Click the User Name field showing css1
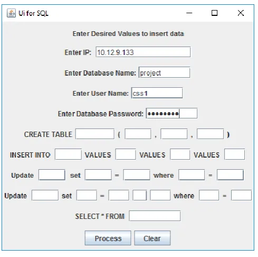 click(157, 93)
